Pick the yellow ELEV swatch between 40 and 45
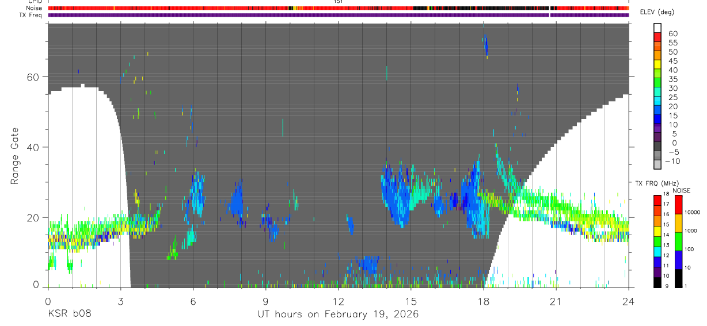The image size is (707, 326). coord(657,66)
